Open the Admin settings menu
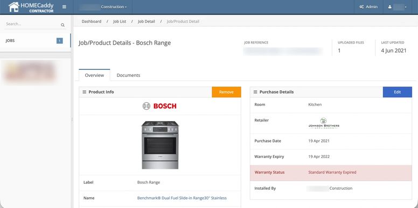The image size is (418, 208). 368,7
